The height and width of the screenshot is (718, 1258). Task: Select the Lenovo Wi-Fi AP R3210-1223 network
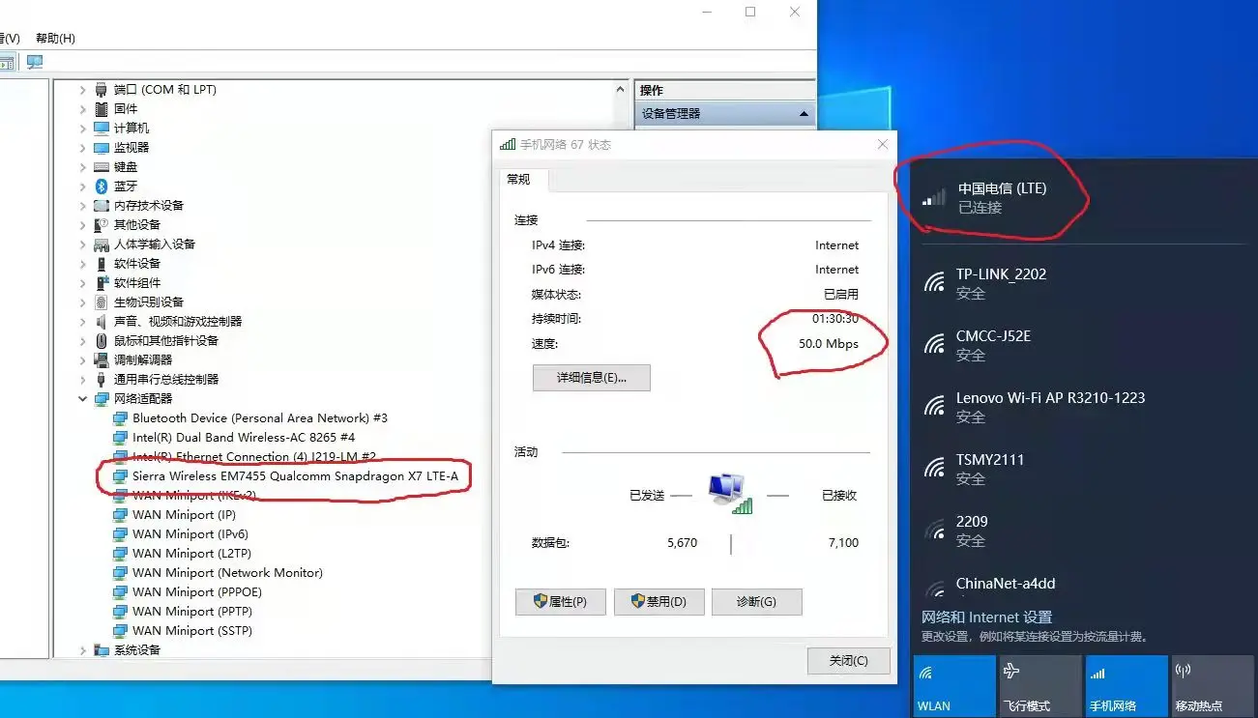point(1083,407)
